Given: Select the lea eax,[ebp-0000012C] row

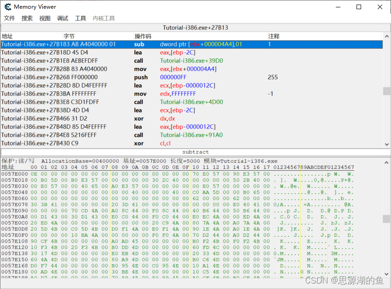Looking at the screenshot, I should [191, 127].
